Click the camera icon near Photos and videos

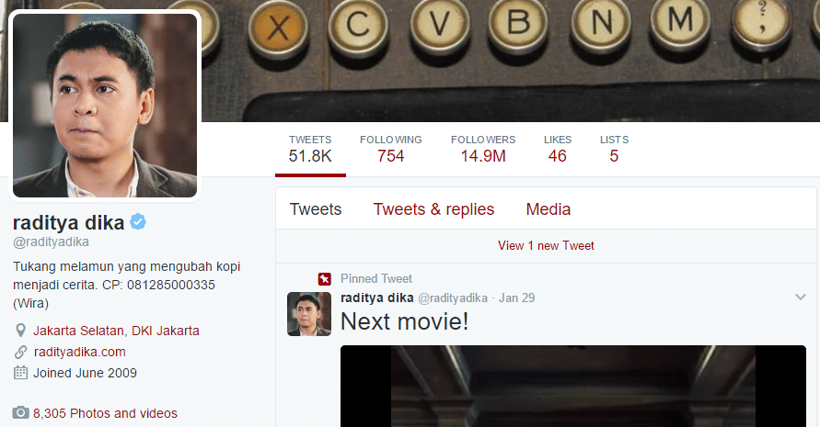click(x=20, y=413)
